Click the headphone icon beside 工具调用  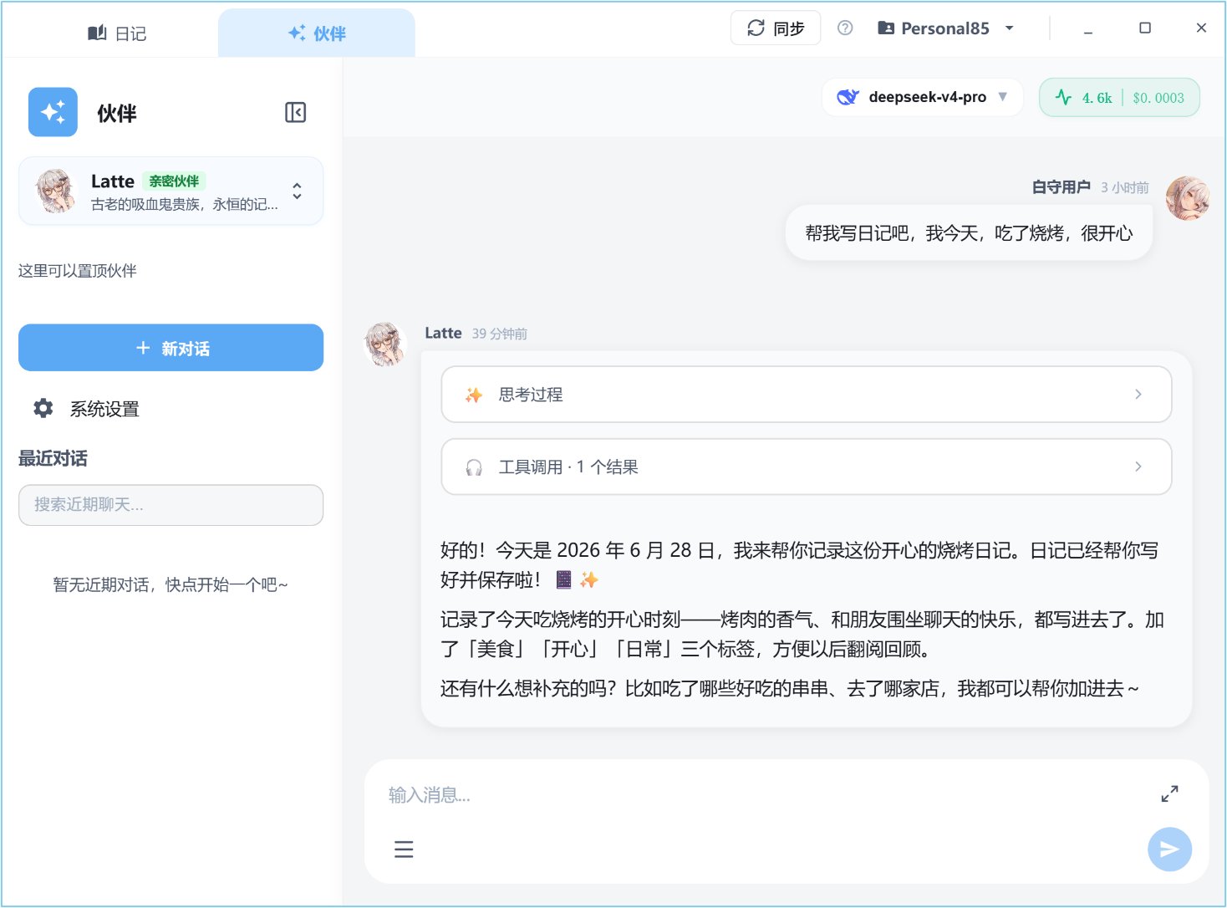474,467
